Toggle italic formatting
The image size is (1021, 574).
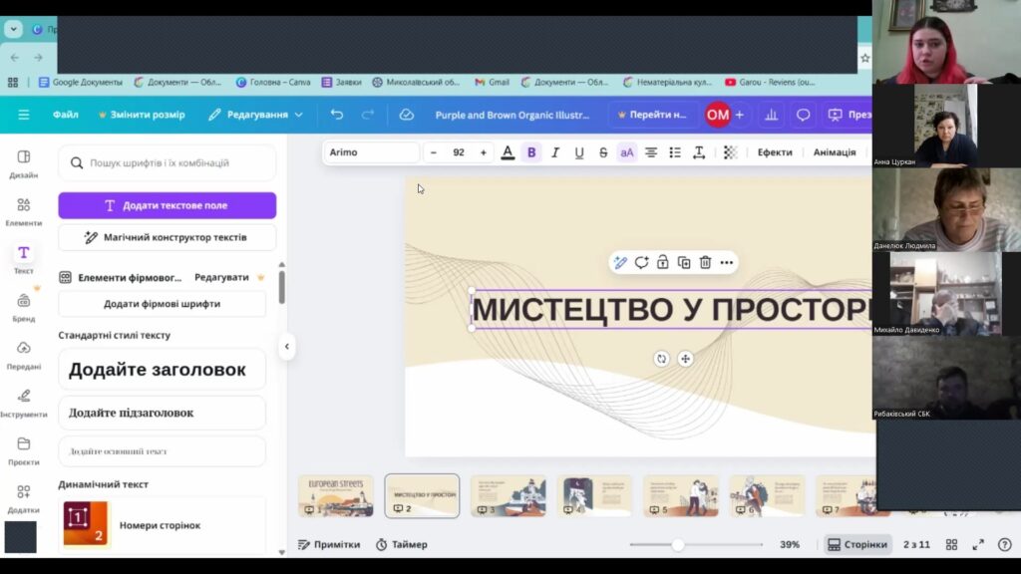pos(554,152)
